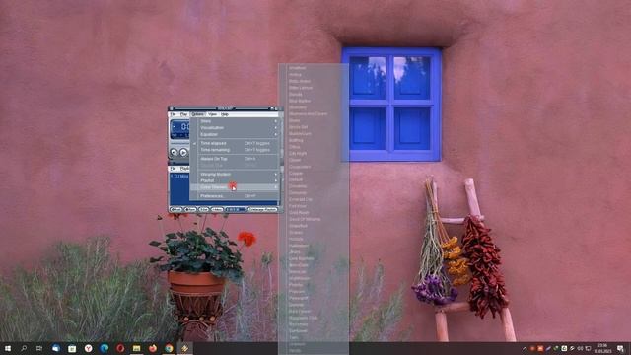Launch Google Chrome from the taskbar
Viewport: 631px width, 355px height.
169,348
